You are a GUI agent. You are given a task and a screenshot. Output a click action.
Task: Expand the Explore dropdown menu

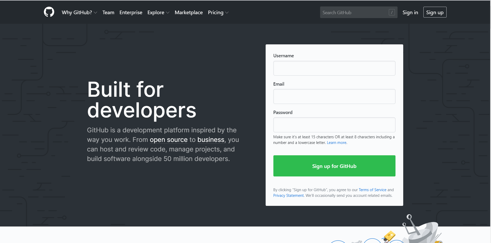point(158,12)
